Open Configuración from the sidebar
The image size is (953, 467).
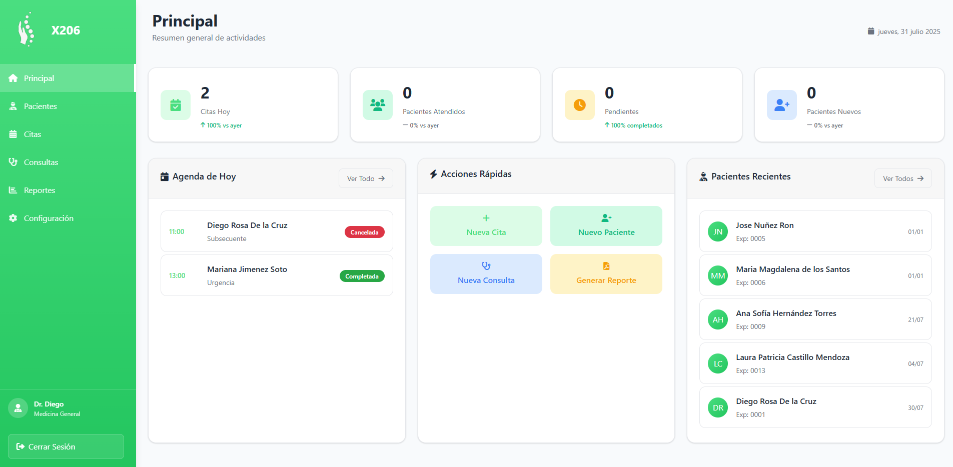point(49,218)
